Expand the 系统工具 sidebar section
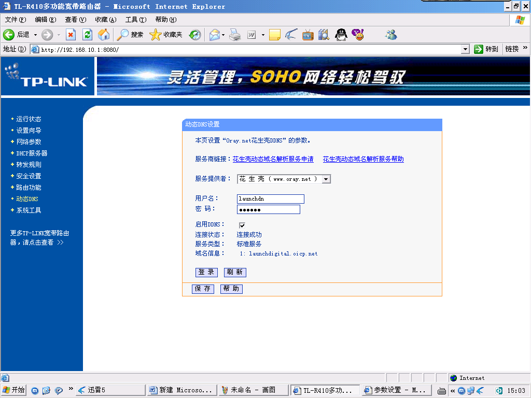The height and width of the screenshot is (398, 531). click(29, 210)
